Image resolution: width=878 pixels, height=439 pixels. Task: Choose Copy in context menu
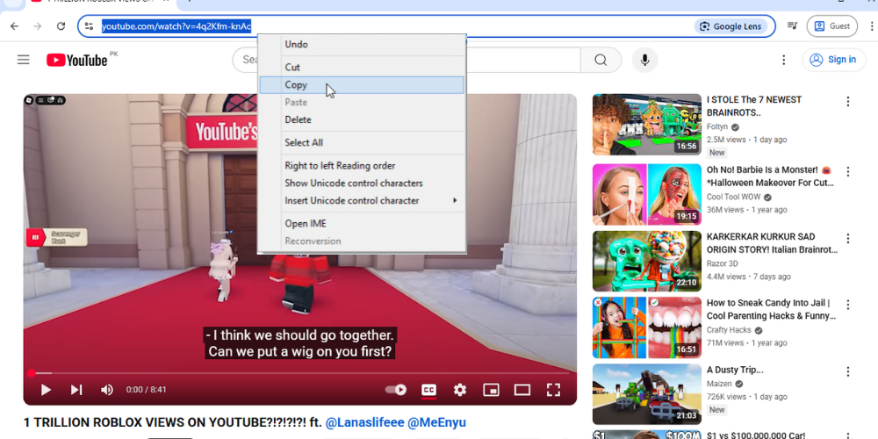coord(362,85)
